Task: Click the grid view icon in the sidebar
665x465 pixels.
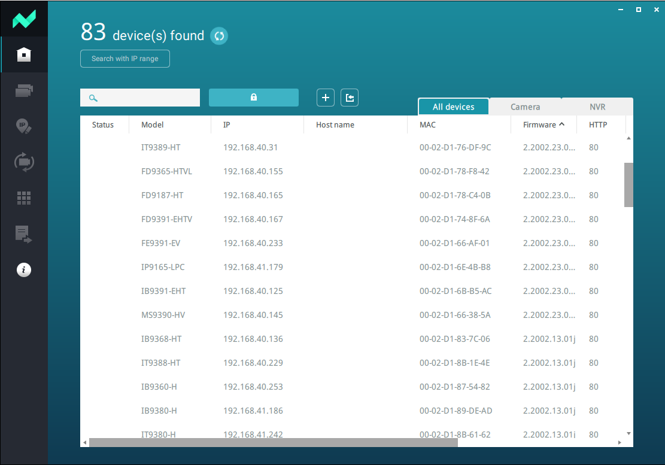Action: click(x=24, y=197)
